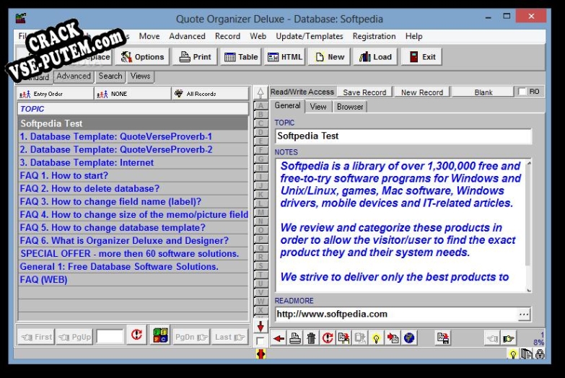
Task: Click the Last navigation button
Action: 229,337
